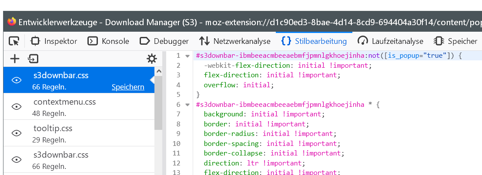Click the border-collapse declaration line
This screenshot has height=175, width=482.
pos(274,153)
